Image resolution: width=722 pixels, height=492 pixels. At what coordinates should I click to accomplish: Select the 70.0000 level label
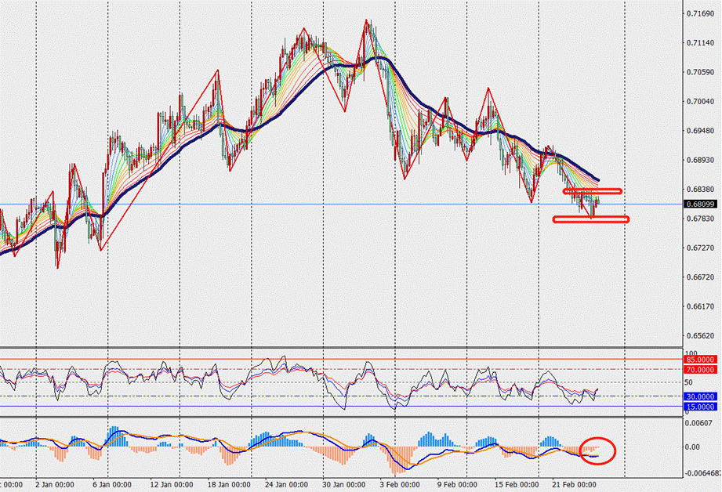click(x=698, y=369)
